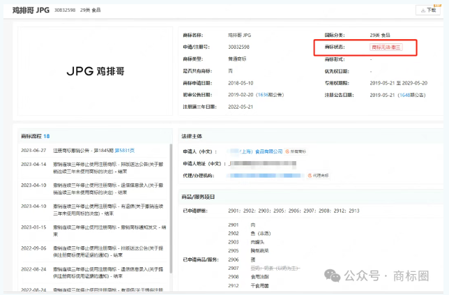Click the JPG 鸡排哥 trademark image
449x295 pixels.
point(94,71)
